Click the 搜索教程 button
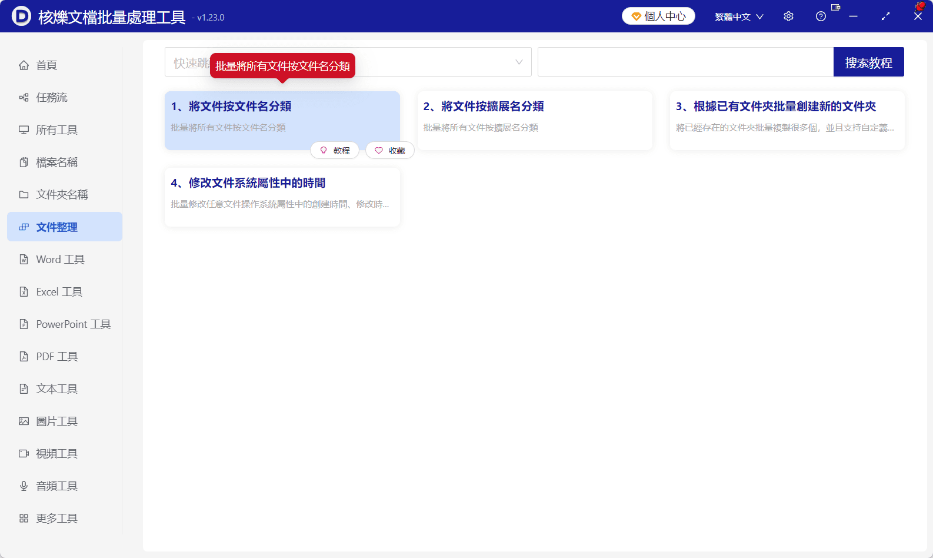 (x=868, y=62)
